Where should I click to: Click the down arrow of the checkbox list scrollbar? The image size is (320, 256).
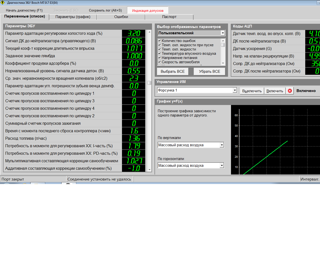click(x=223, y=63)
